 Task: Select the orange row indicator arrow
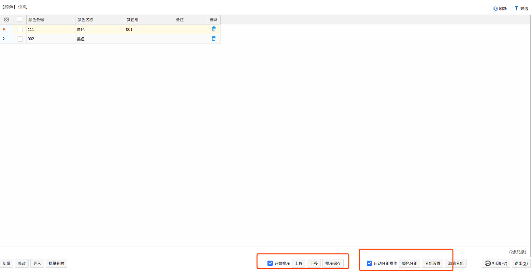coord(5,29)
